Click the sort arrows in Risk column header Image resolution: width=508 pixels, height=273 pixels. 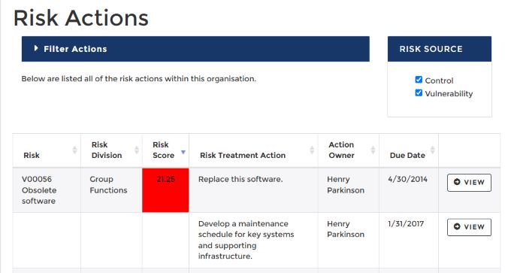point(74,150)
